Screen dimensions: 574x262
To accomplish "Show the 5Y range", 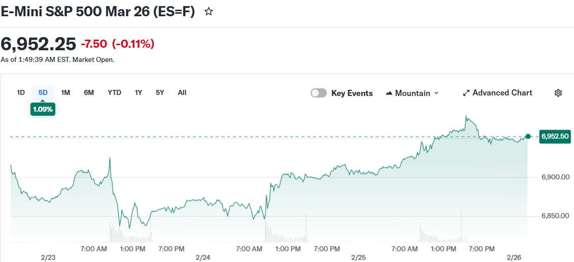I will (x=160, y=93).
